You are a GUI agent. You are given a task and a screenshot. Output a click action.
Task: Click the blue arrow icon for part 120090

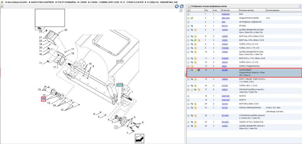(192, 36)
